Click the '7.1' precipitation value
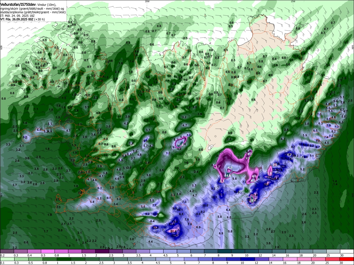This screenshot has height=265, width=354. (x=312, y=156)
